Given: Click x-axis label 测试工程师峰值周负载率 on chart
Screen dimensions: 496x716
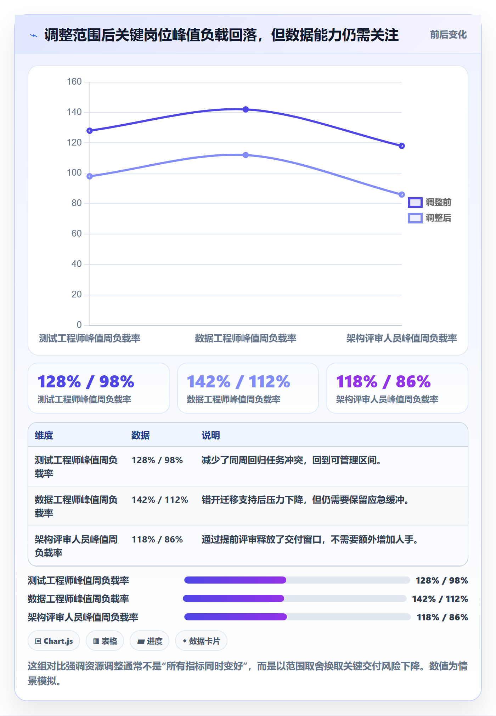Looking at the screenshot, I should (x=90, y=338).
